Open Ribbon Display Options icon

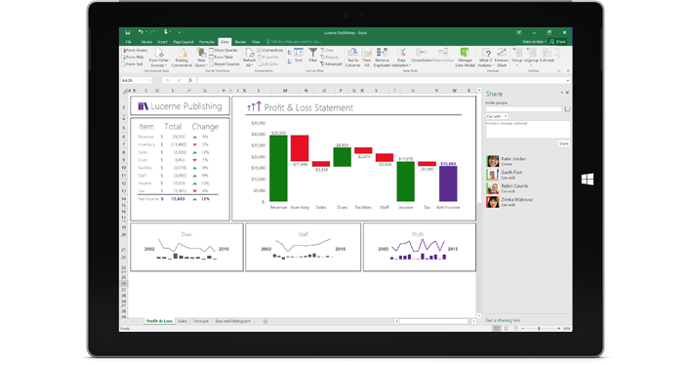tap(519, 32)
